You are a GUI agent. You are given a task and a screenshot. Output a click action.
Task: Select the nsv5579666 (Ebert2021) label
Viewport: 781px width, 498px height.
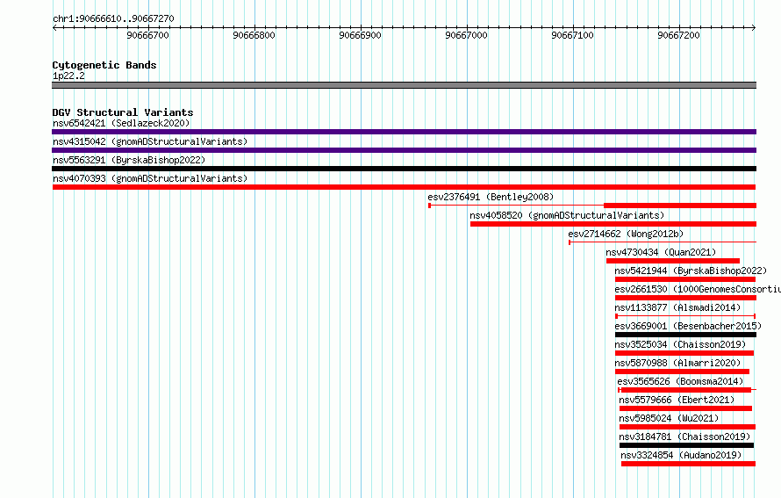(677, 400)
